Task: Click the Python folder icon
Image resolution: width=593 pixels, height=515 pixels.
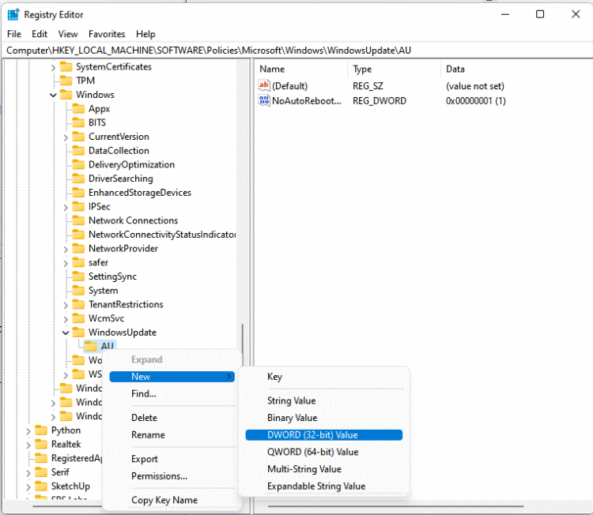Action: 41,430
